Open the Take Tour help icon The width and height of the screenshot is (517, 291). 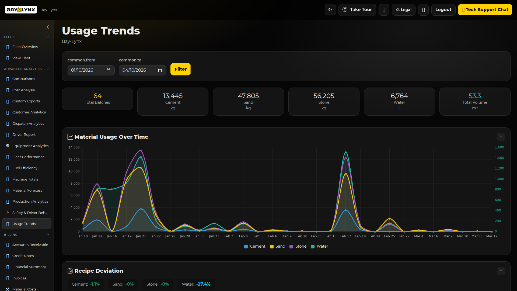pyautogui.click(x=345, y=9)
